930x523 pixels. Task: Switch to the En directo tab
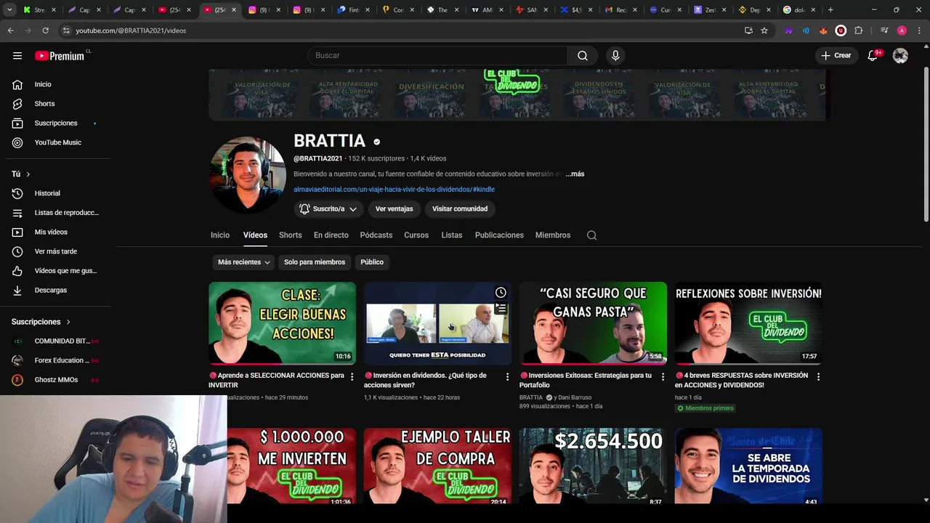pyautogui.click(x=331, y=235)
